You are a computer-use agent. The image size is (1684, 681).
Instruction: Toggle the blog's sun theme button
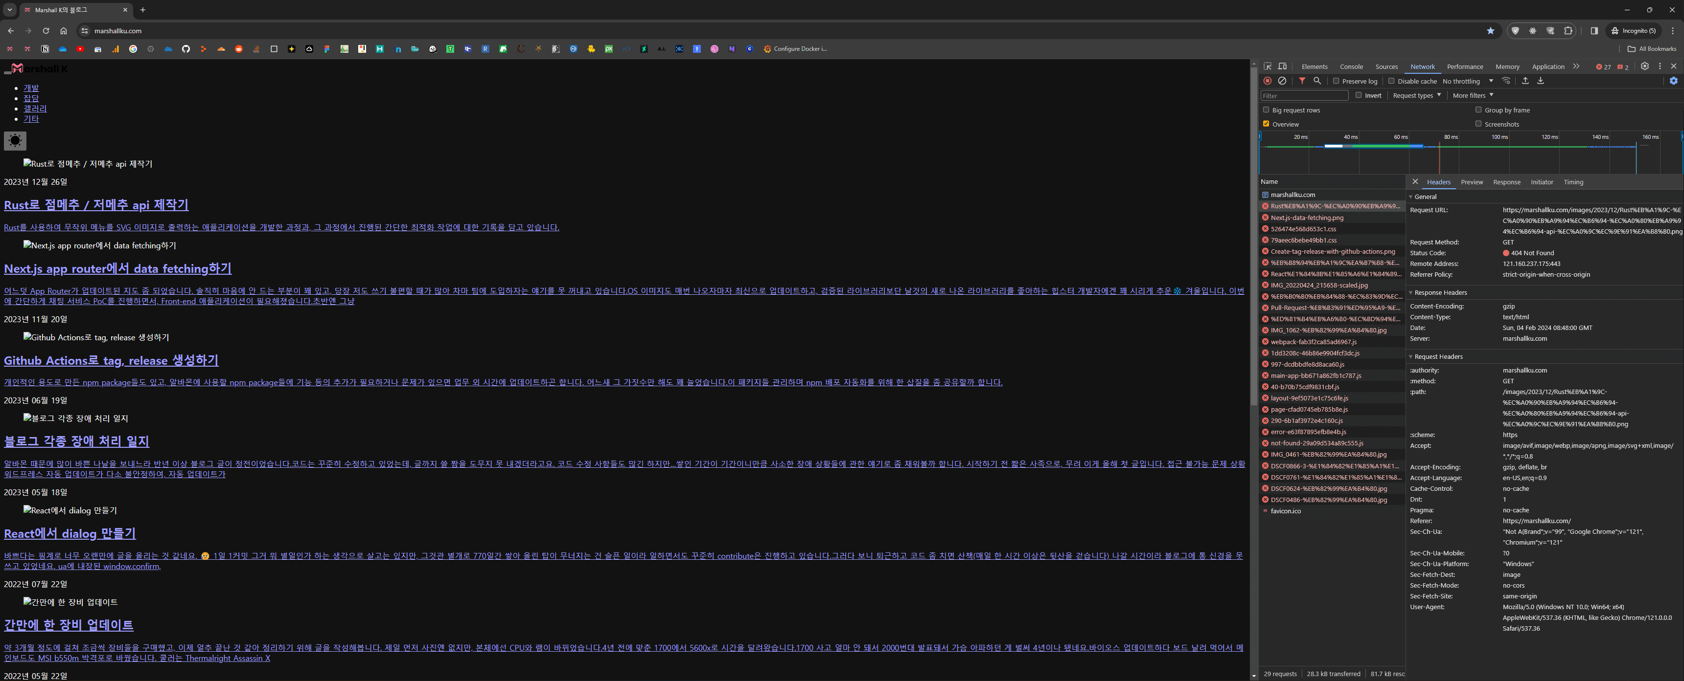(x=15, y=140)
